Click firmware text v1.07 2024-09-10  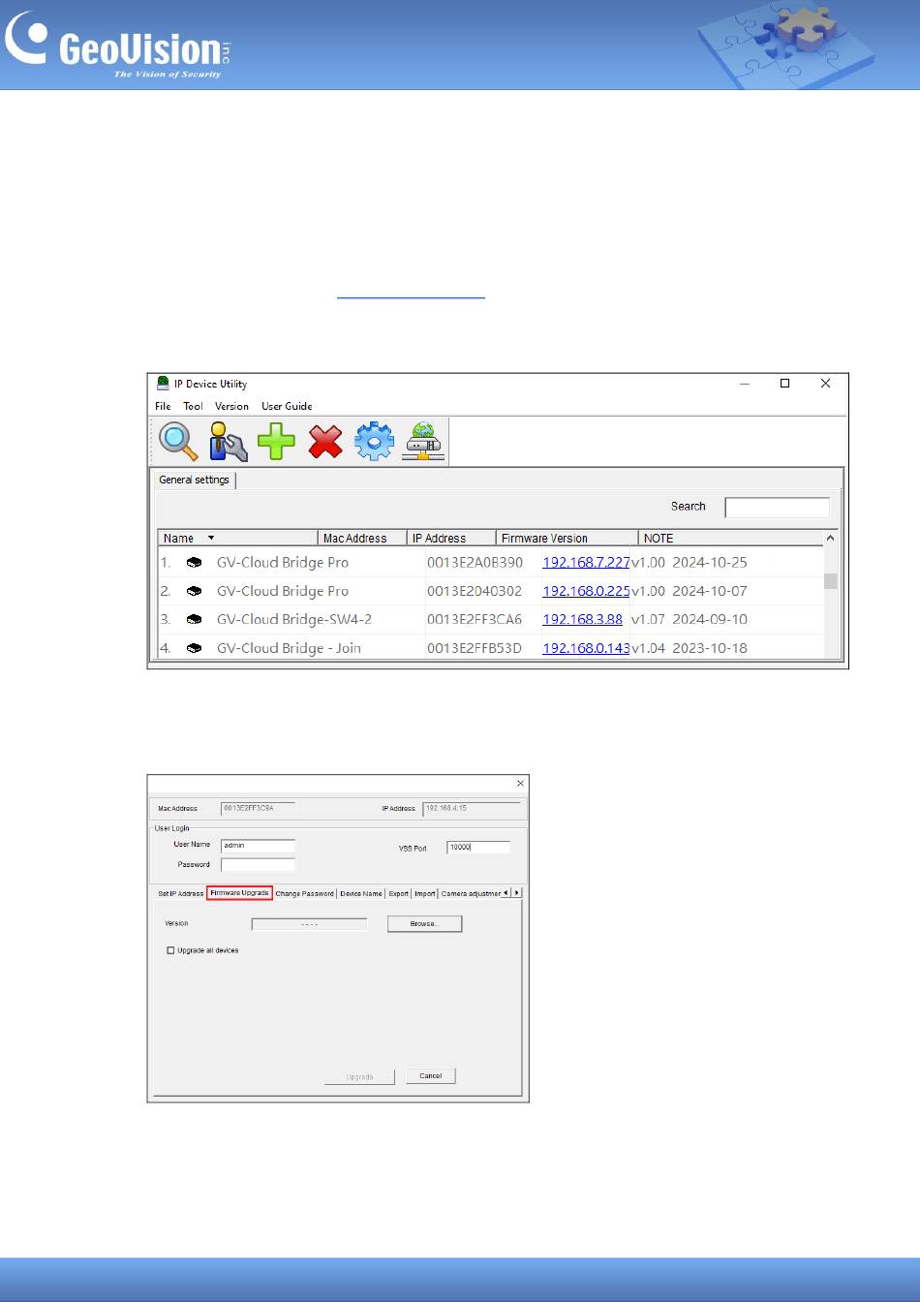(x=690, y=619)
